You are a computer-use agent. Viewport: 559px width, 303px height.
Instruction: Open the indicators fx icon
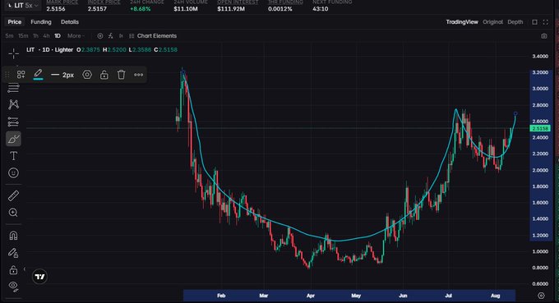pyautogui.click(x=110, y=36)
